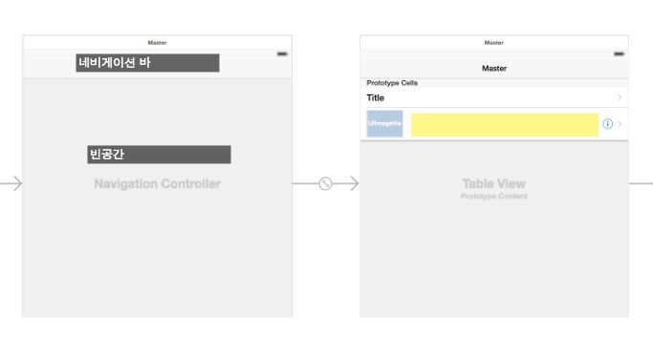Click the entry point arrow before Navigation Controller
Screen dimensions: 653x354
(x=11, y=183)
